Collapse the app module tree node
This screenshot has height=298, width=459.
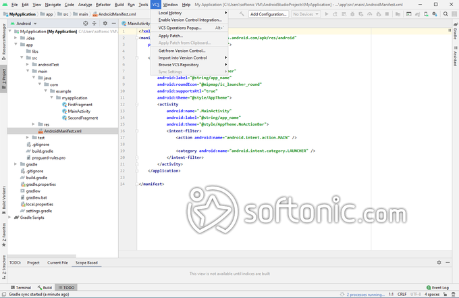[16, 45]
